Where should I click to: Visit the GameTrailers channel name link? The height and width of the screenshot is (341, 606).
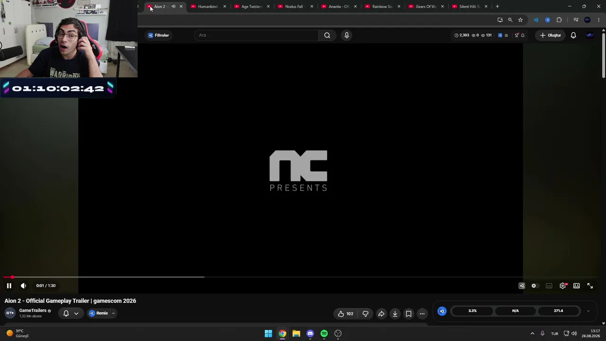click(x=33, y=311)
